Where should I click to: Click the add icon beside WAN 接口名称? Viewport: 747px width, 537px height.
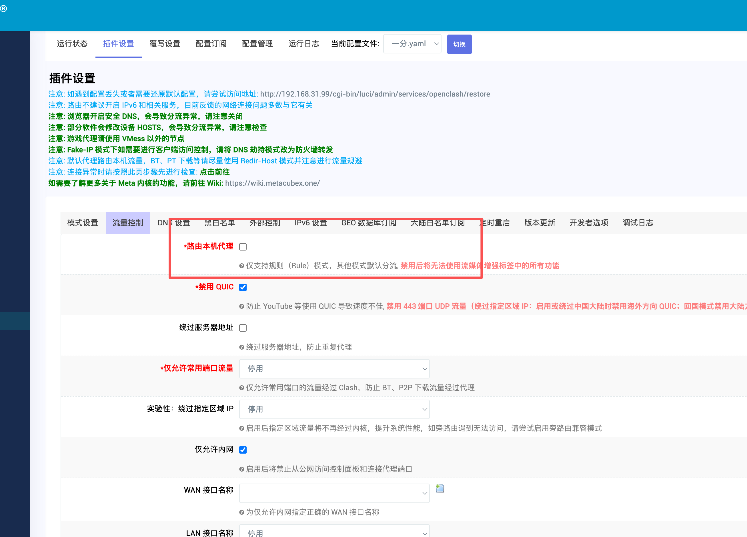click(440, 488)
